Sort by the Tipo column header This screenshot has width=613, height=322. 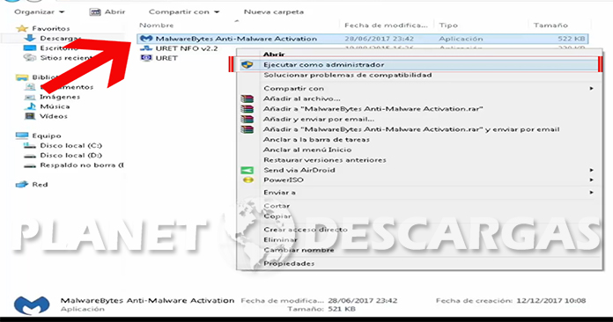pyautogui.click(x=448, y=26)
